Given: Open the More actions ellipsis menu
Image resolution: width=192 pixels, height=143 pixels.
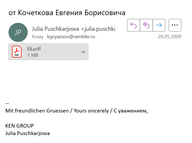Looking at the screenshot, I should coord(175,25).
